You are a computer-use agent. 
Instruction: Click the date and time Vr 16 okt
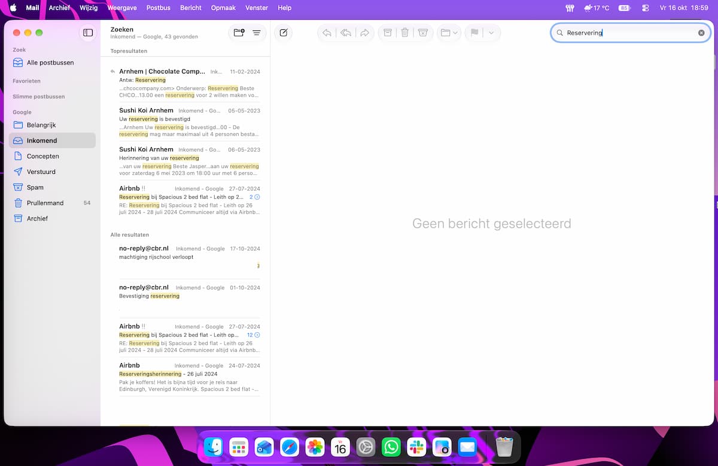click(x=683, y=8)
